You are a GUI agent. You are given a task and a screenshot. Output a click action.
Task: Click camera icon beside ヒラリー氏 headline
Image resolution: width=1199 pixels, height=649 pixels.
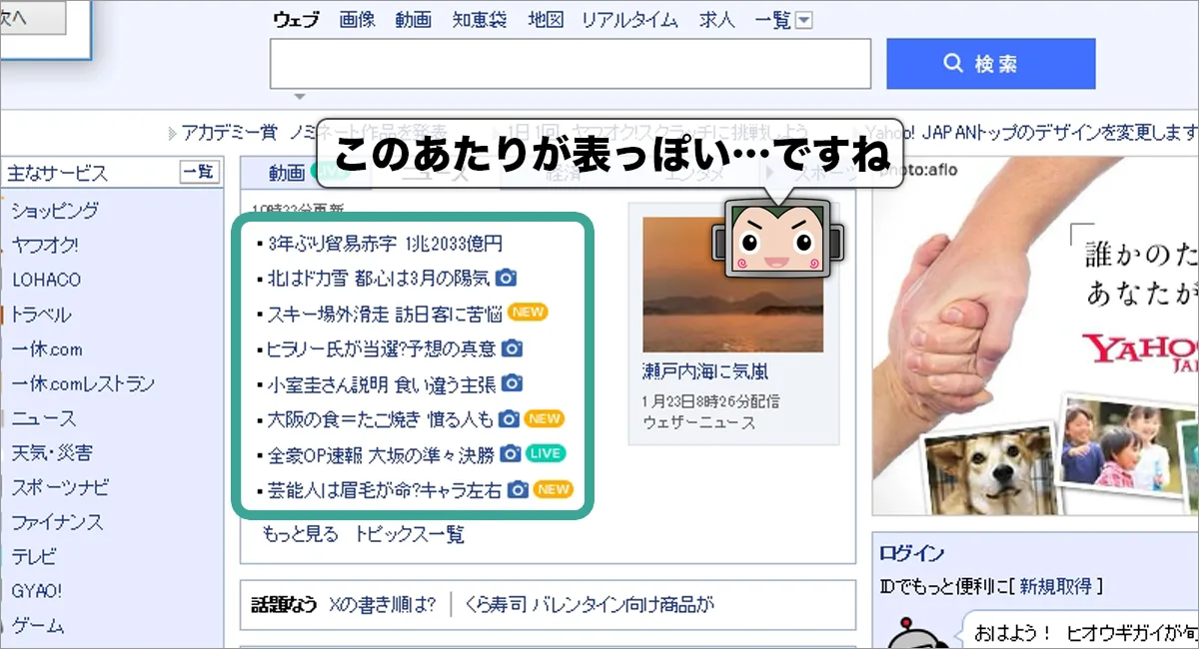(x=512, y=348)
